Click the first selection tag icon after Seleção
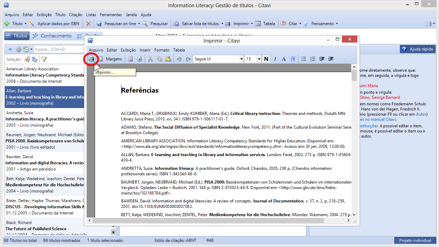 coord(27,59)
